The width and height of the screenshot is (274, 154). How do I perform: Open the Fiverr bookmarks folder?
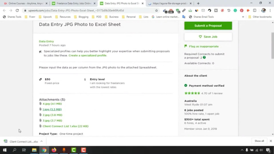(30, 17)
